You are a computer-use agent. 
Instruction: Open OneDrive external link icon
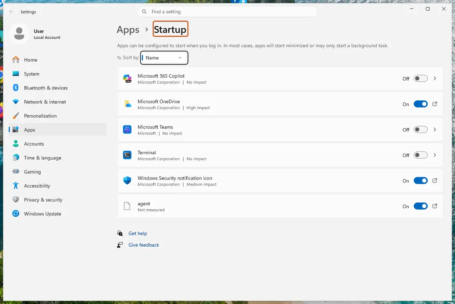(435, 104)
